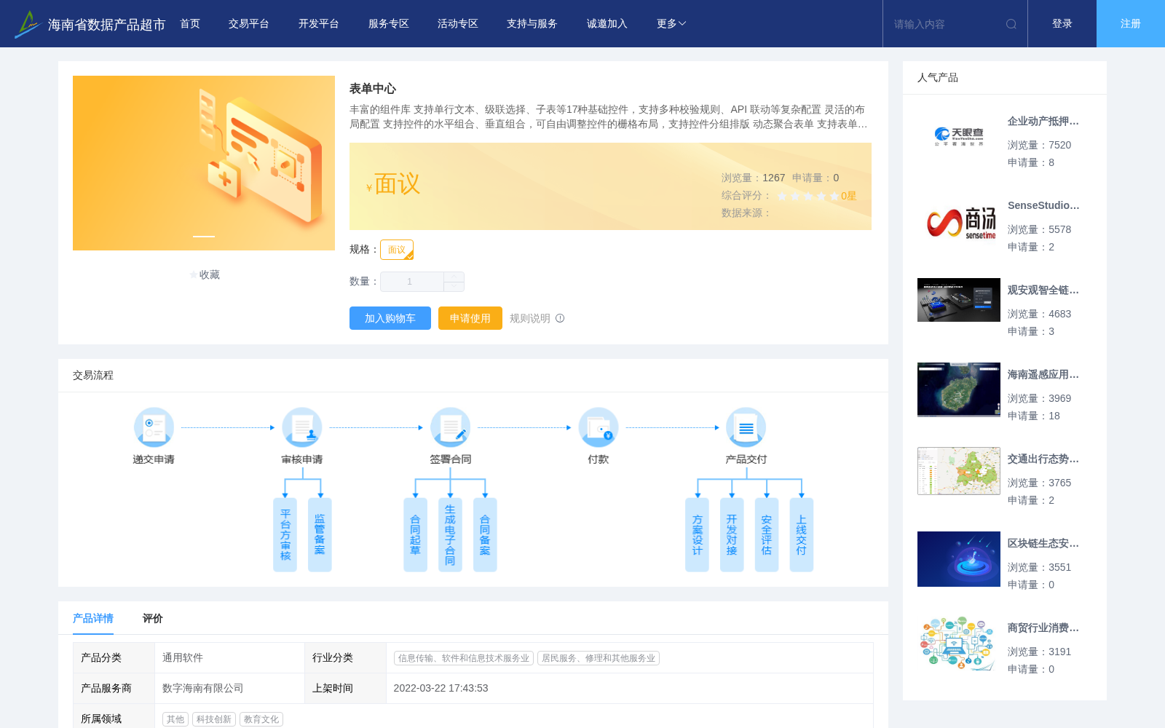Click the search magnifier icon
Image resolution: width=1165 pixels, height=728 pixels.
(1011, 24)
